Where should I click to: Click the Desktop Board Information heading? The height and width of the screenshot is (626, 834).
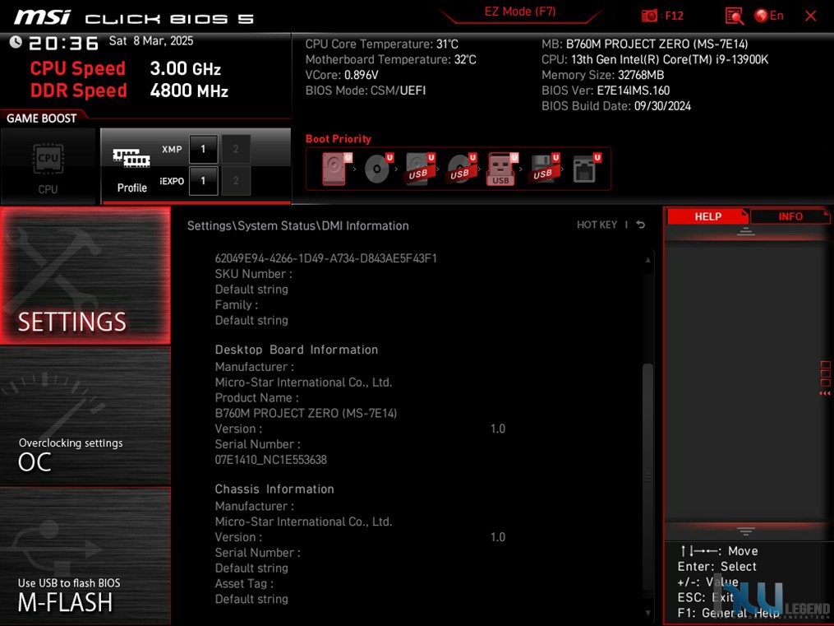(297, 350)
